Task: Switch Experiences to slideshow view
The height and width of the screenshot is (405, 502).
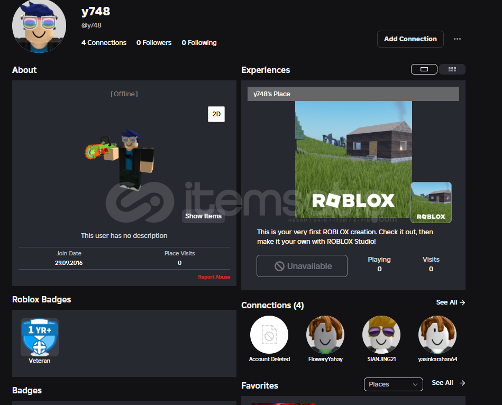Action: click(x=424, y=69)
